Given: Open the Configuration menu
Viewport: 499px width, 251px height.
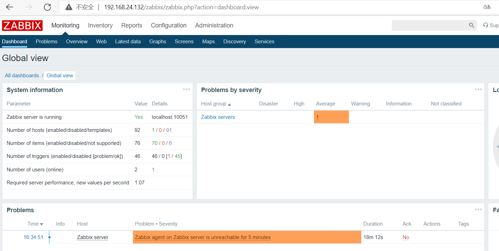Looking at the screenshot, I should [169, 25].
